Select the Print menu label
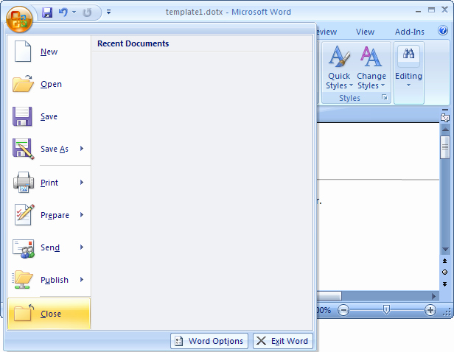 pos(49,183)
